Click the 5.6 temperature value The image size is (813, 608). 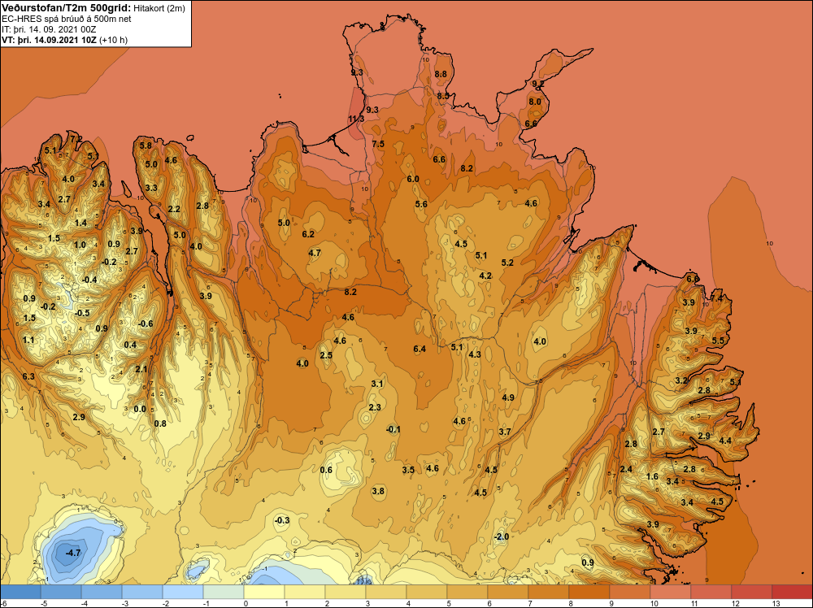(421, 204)
